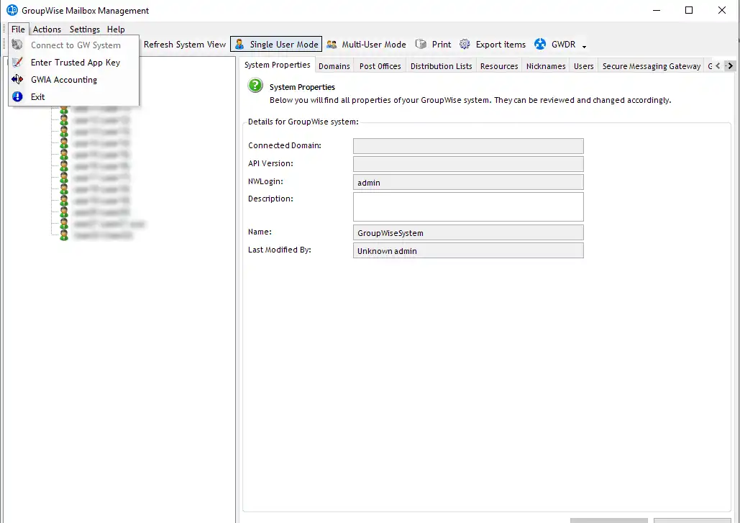Screen dimensions: 740x523
Task: Switch to the Distribution Lists tab
Action: pos(441,66)
